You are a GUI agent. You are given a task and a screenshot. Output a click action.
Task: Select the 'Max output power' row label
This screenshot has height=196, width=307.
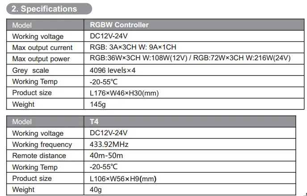click(x=41, y=59)
